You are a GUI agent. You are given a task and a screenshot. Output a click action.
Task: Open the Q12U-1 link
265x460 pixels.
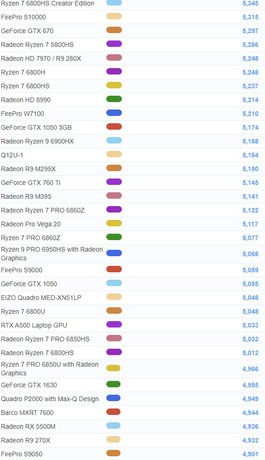12,155
